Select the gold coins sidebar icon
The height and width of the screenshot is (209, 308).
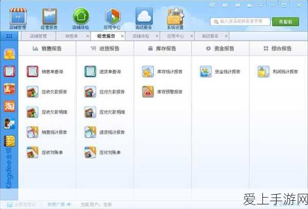point(9,54)
